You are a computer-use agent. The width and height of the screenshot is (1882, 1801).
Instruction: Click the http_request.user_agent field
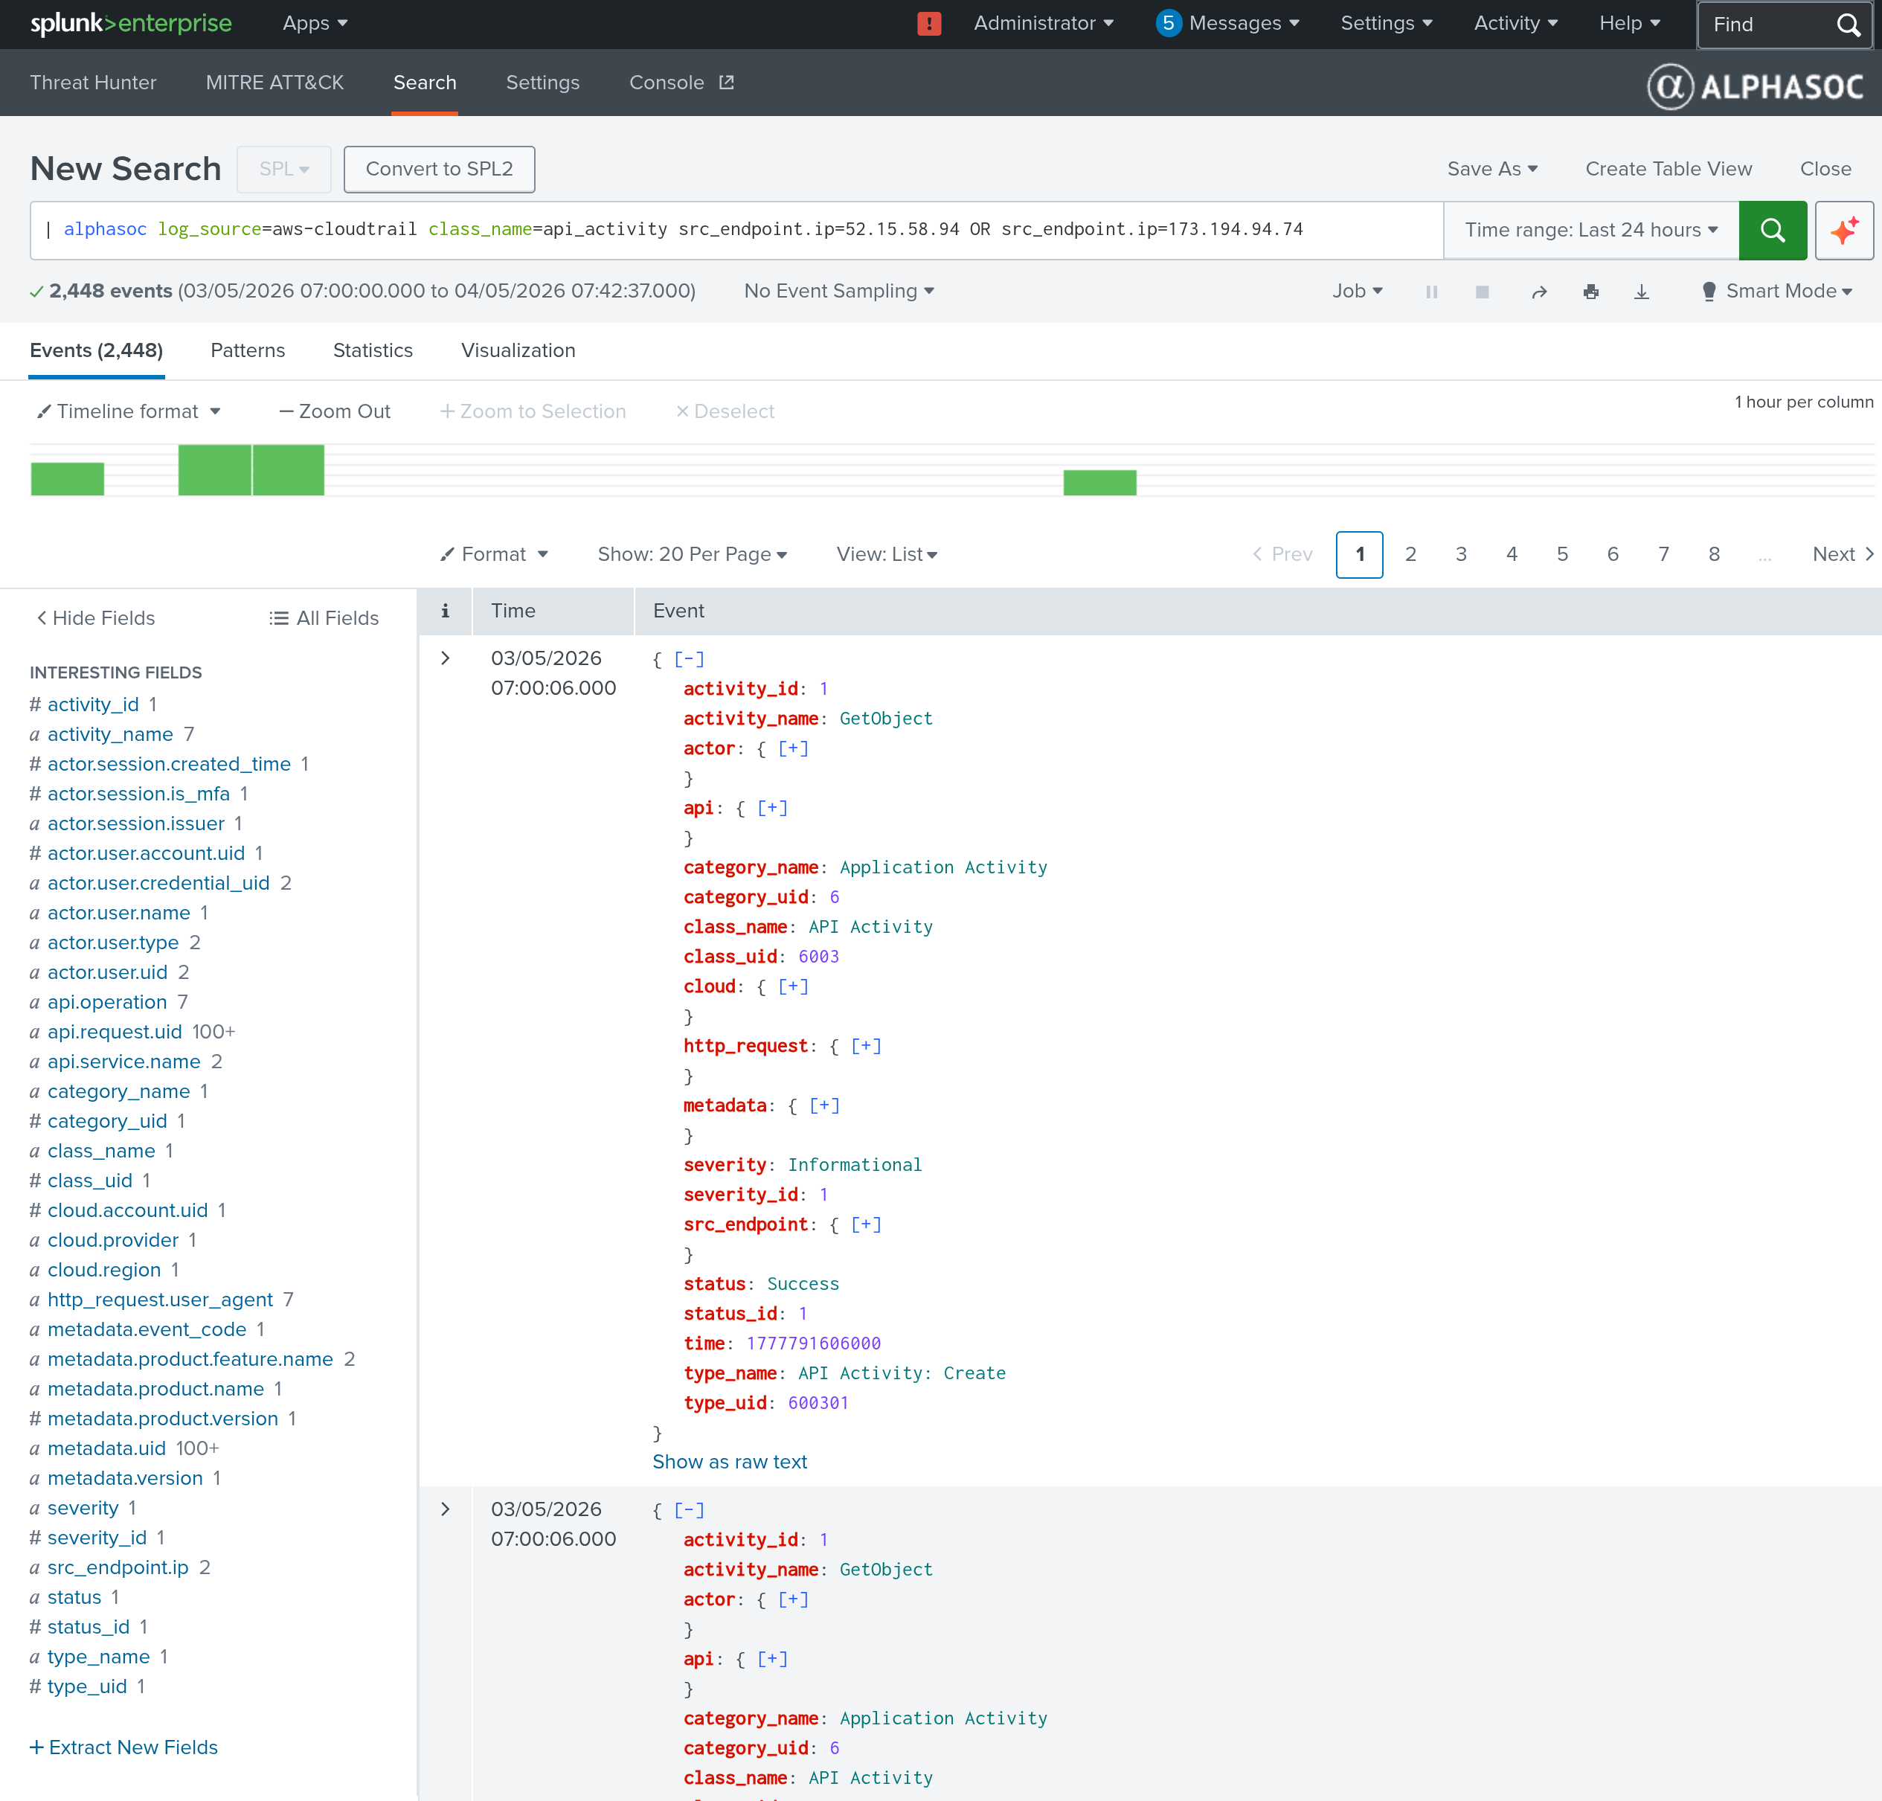click(161, 1300)
